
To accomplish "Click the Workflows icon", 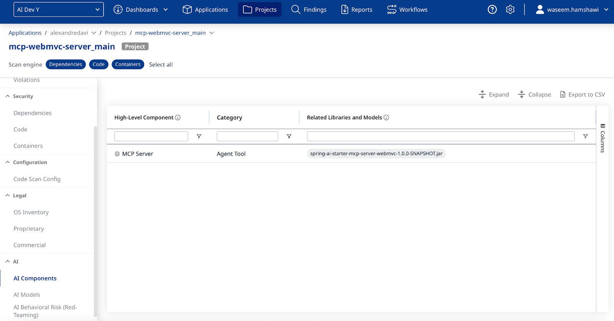I will (391, 10).
